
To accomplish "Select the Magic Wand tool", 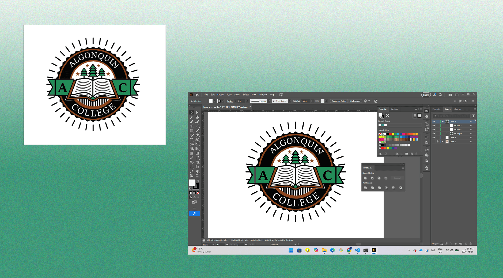I will point(192,117).
